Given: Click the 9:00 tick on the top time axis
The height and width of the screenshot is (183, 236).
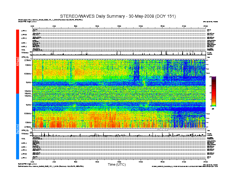Looking at the screenshot, I should [97, 26].
